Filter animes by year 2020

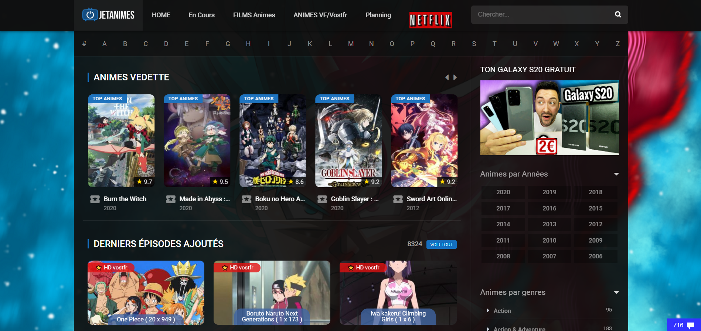[503, 192]
